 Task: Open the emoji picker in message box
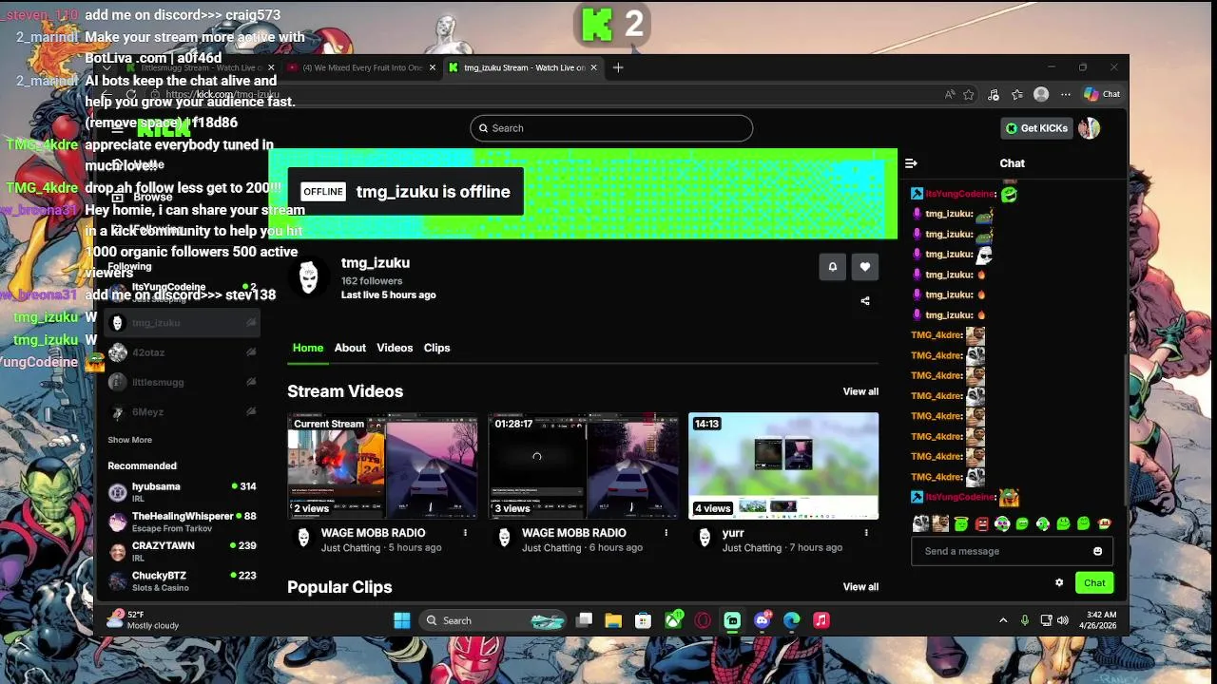point(1097,551)
